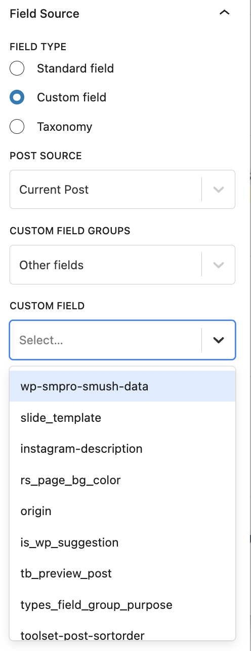Image resolution: width=251 pixels, height=651 pixels.
Task: Close the Custom Field dropdown arrow
Action: tap(219, 340)
